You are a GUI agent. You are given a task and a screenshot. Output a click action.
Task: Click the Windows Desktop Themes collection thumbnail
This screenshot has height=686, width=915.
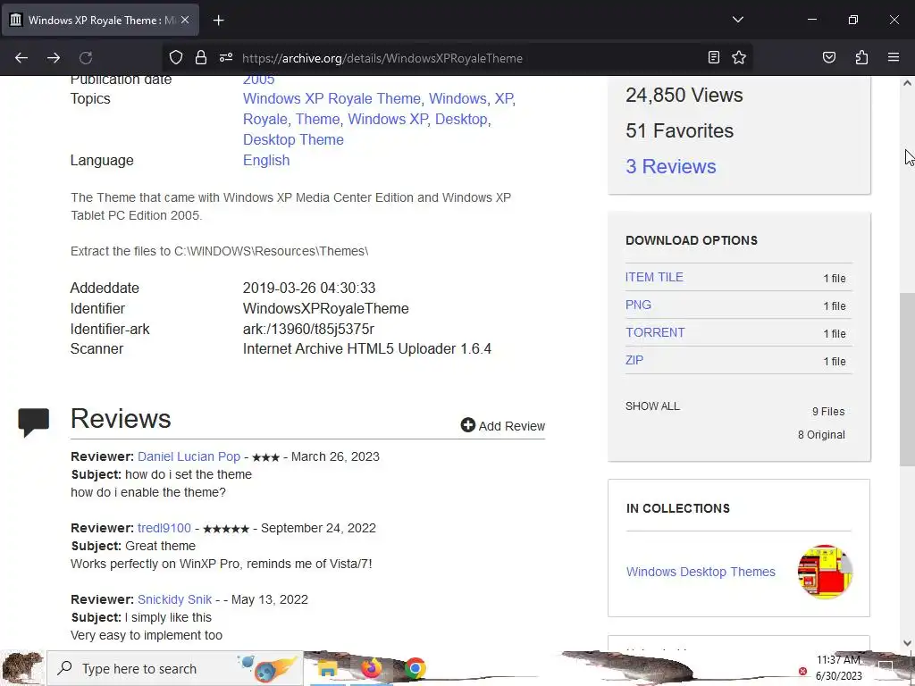pos(825,572)
